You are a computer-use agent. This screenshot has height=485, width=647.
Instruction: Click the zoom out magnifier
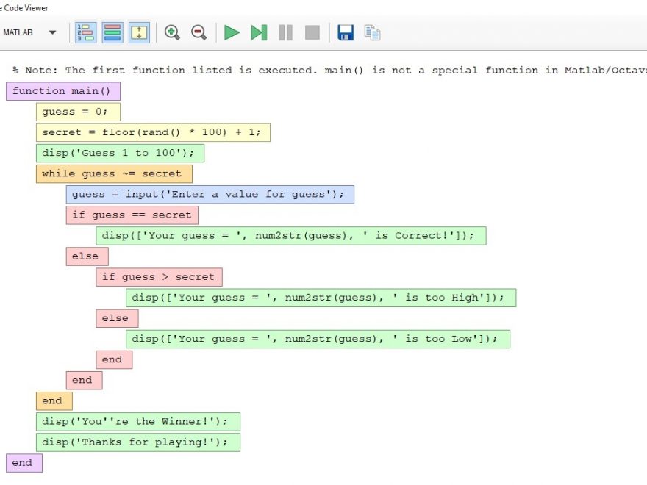pyautogui.click(x=199, y=32)
